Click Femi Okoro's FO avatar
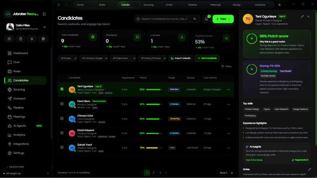This screenshot has height=178, width=317. coord(72,104)
